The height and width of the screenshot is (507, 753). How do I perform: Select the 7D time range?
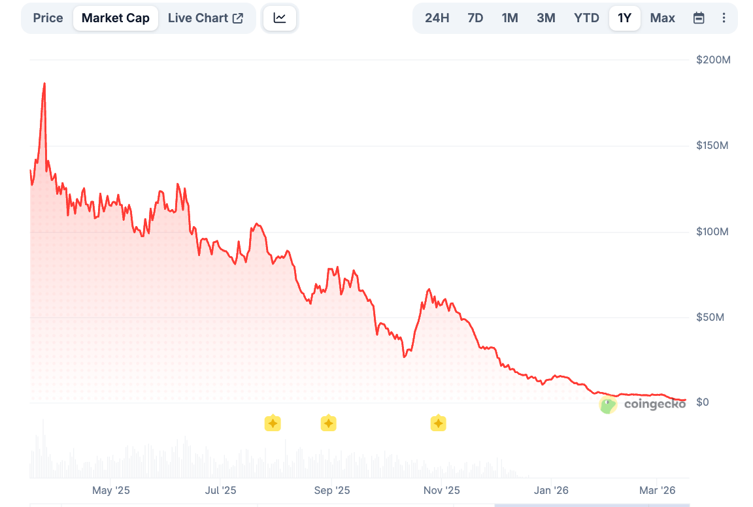click(x=475, y=18)
